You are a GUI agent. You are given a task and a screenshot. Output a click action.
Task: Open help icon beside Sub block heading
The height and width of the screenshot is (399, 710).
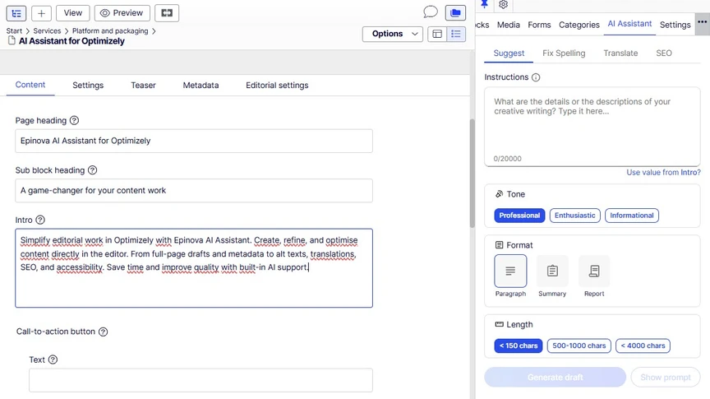point(92,170)
